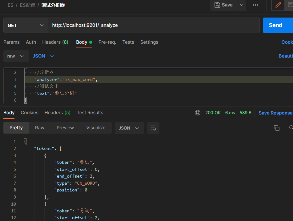Click the 200 OK status text
Screen dimensions: 293x221
213,113
